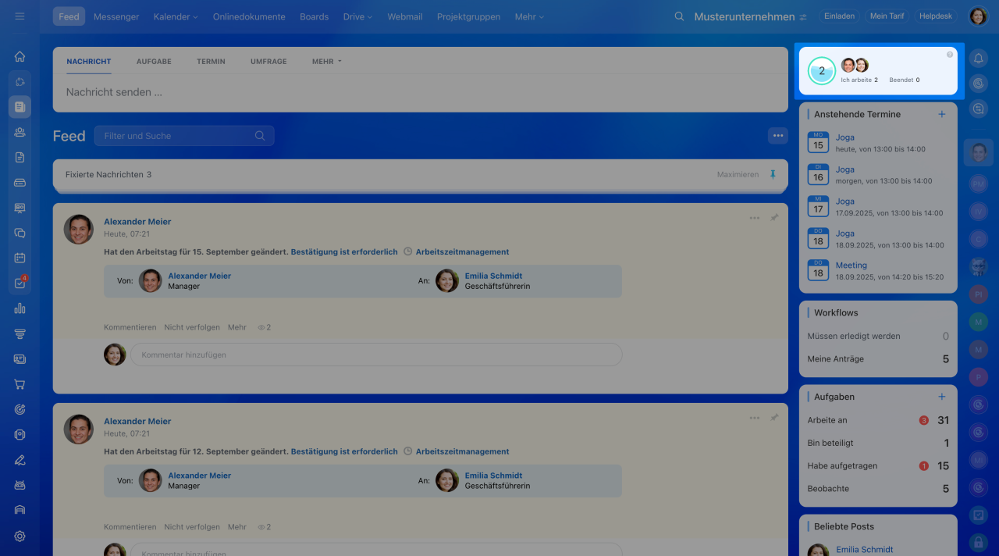Open the Arbeitszeitmanagement link in the 15. September post
The width and height of the screenshot is (999, 556).
(462, 252)
